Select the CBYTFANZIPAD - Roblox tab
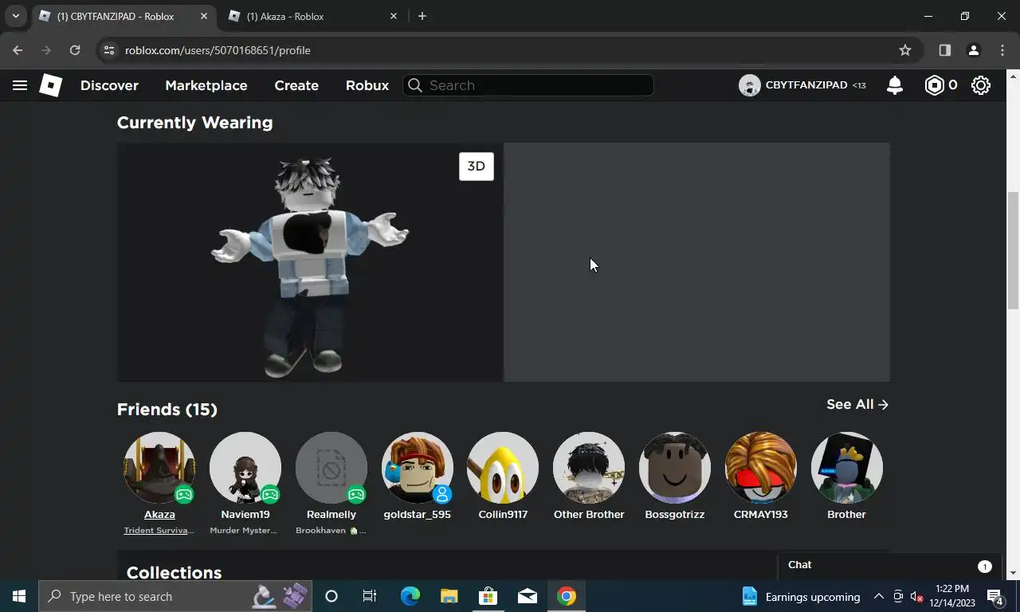The height and width of the screenshot is (612, 1020). pos(123,16)
